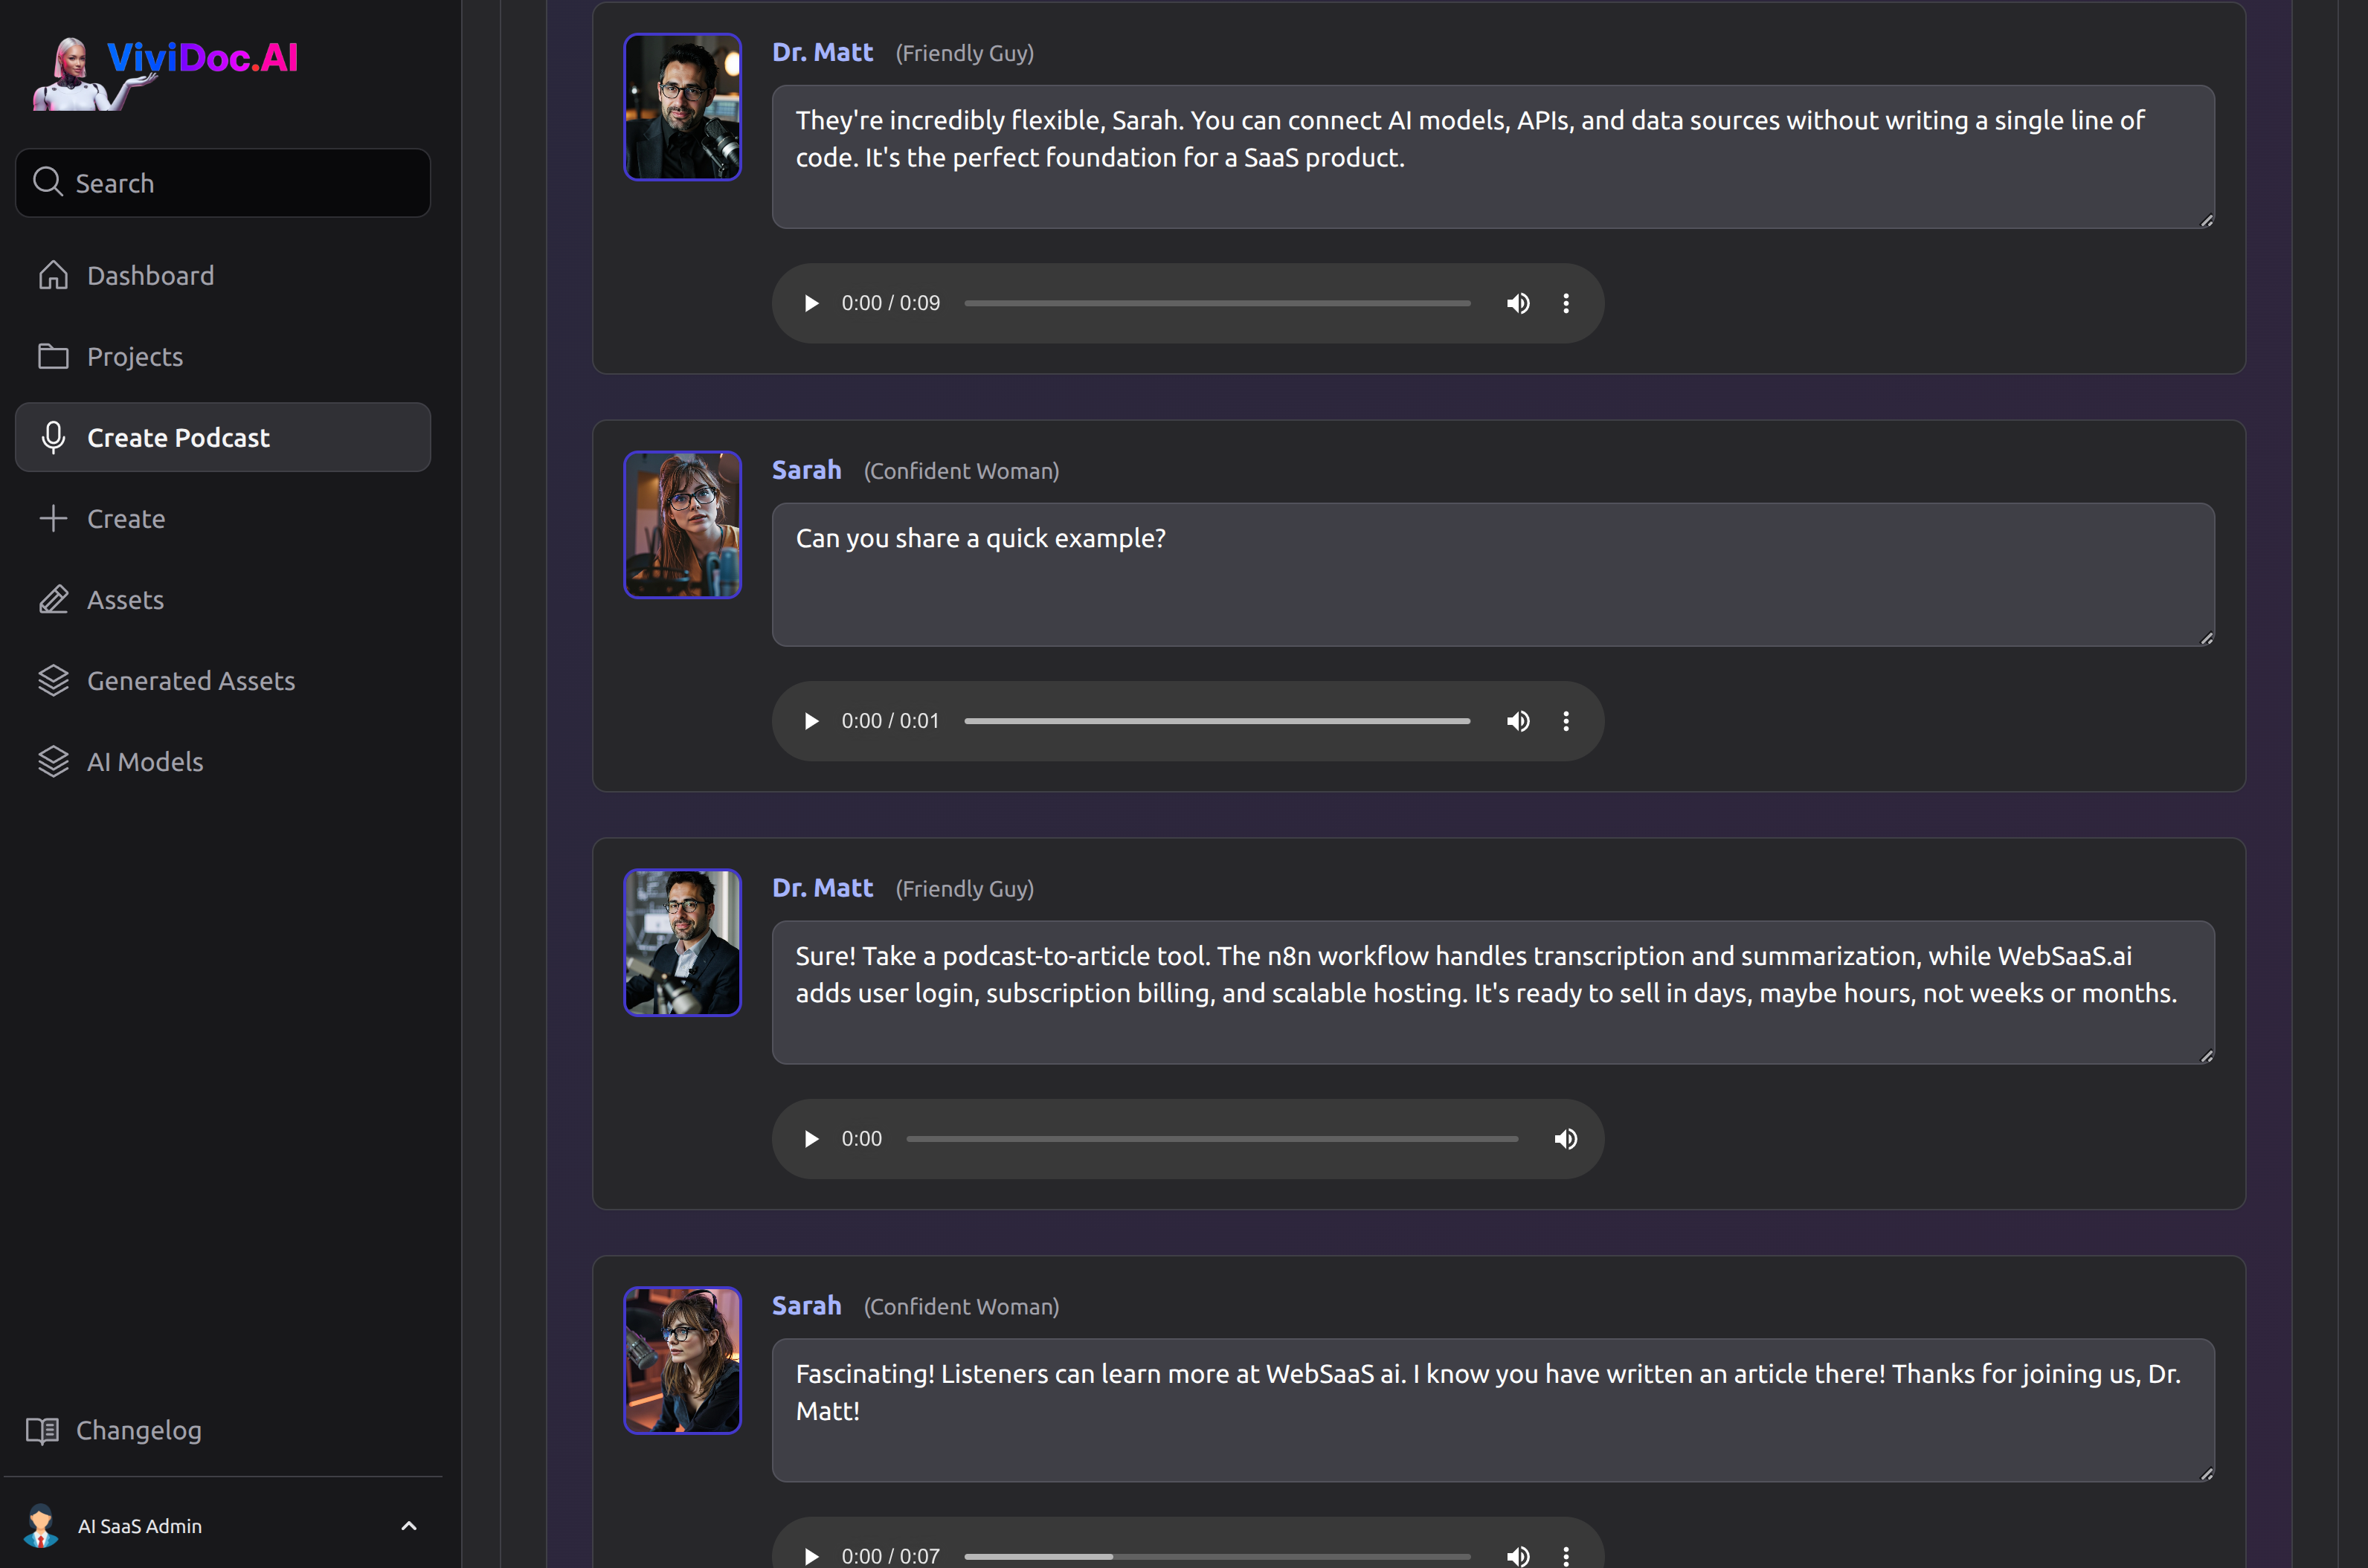
Task: Click the Create Podcast microphone icon
Action: 53,437
